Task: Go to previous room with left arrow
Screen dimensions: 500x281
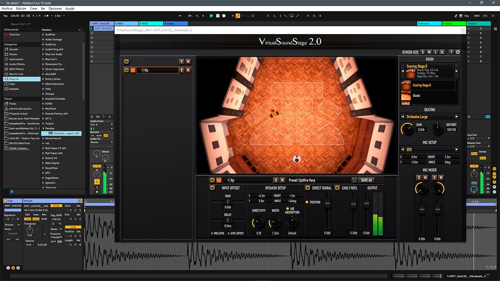Action: click(x=403, y=71)
